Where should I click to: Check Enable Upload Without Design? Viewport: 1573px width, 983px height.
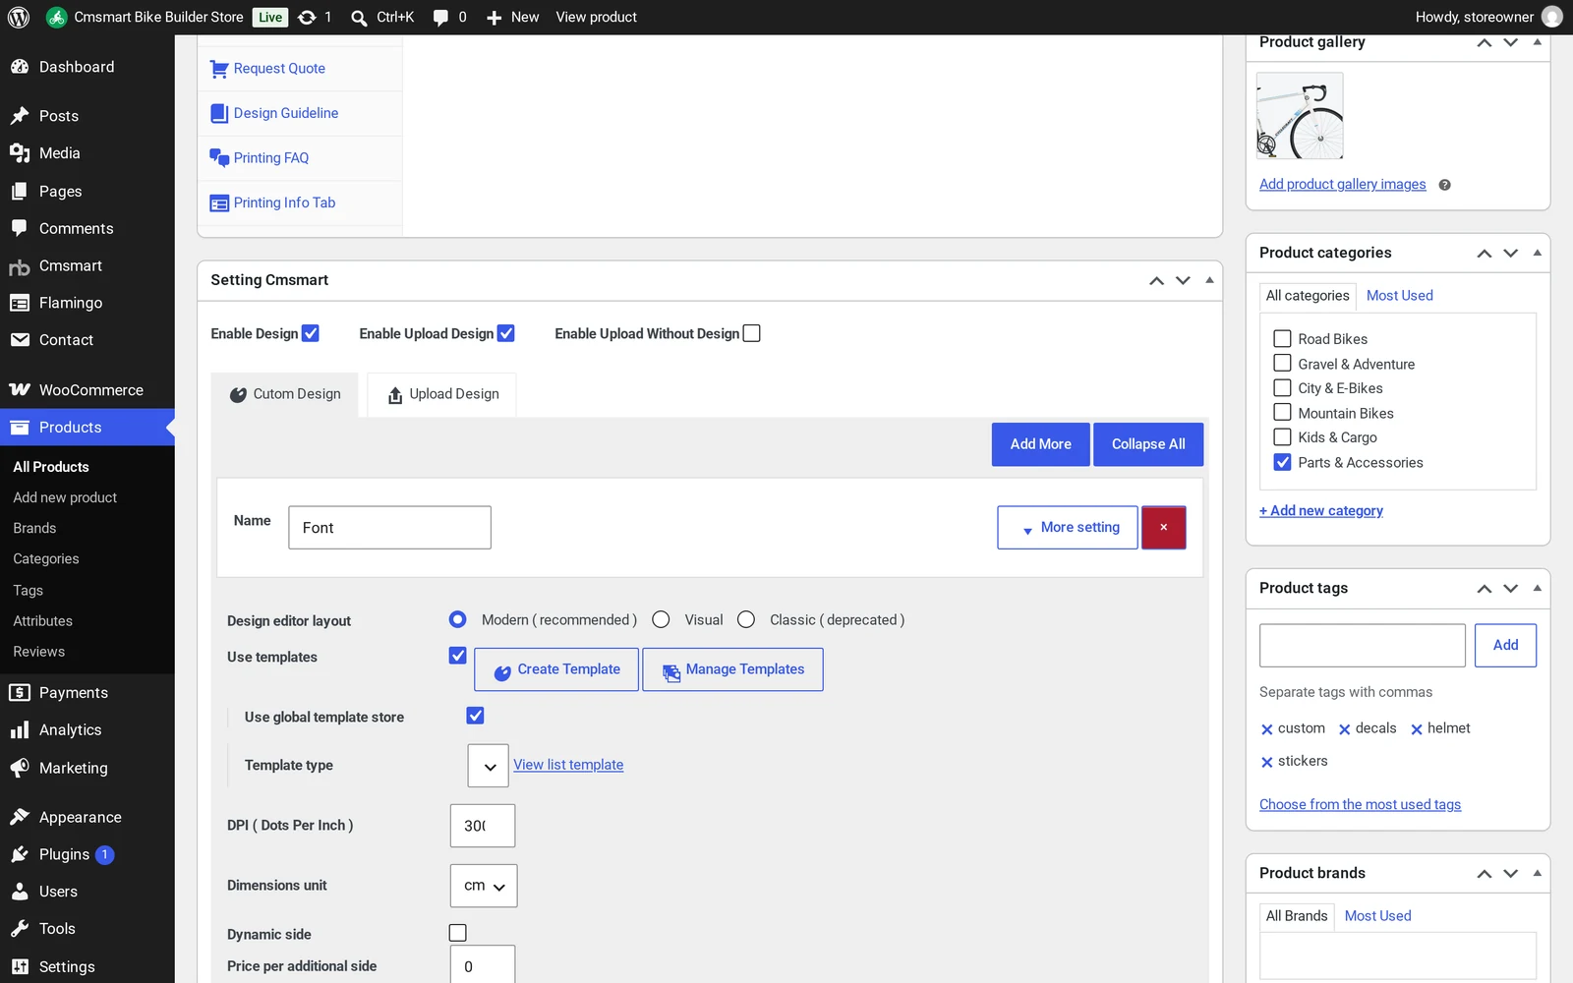pyautogui.click(x=752, y=333)
